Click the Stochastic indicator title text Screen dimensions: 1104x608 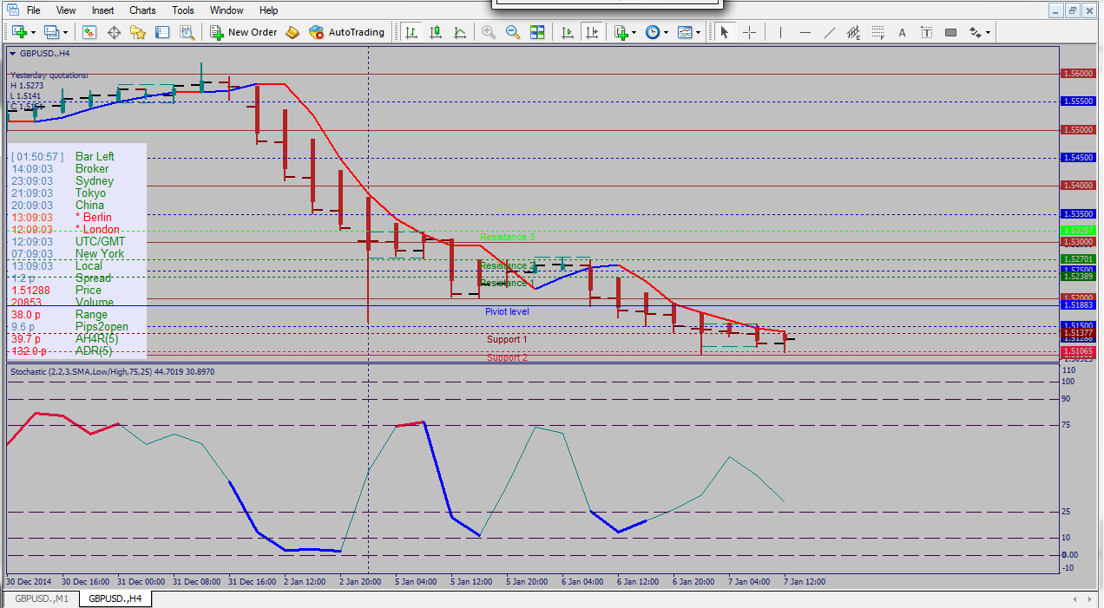(112, 371)
